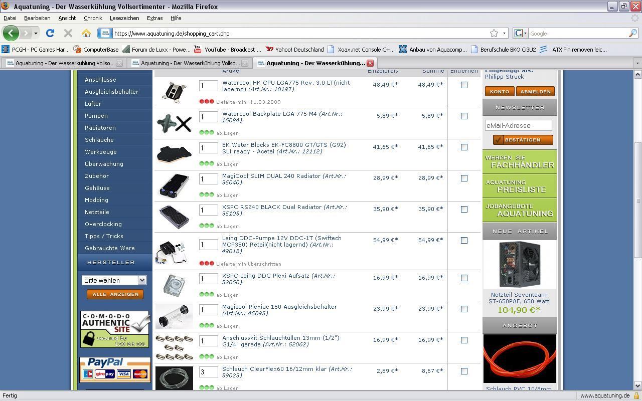Go back with the green back arrow
Screen dimensions: 642x401
point(11,33)
